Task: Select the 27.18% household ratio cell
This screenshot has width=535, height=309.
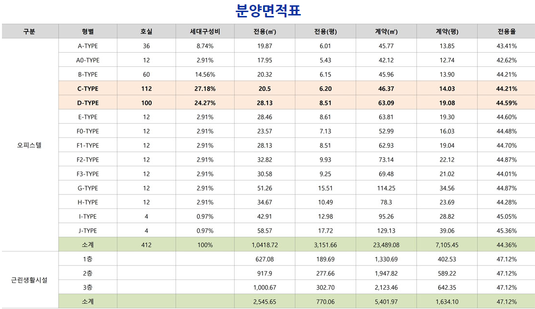Action: (205, 88)
